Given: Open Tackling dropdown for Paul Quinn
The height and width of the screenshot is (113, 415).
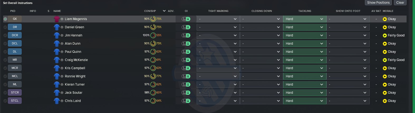Looking at the screenshot, I should coord(305,52).
